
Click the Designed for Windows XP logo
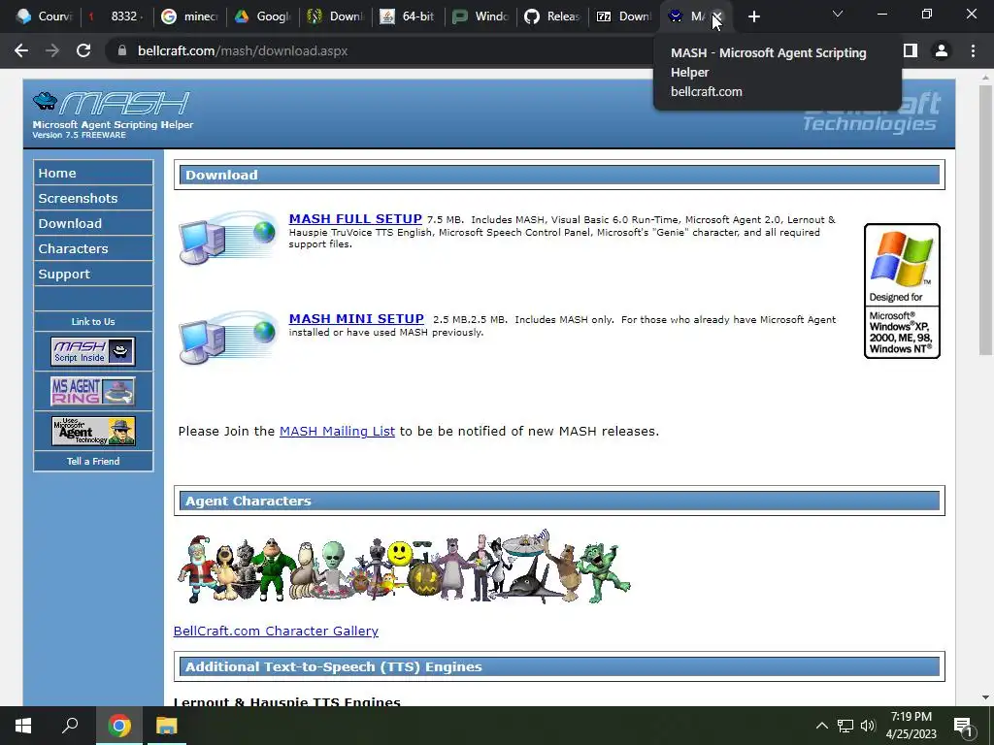tap(902, 291)
